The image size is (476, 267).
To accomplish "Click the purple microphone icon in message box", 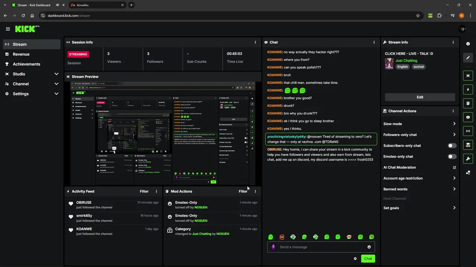I will pyautogui.click(x=273, y=247).
